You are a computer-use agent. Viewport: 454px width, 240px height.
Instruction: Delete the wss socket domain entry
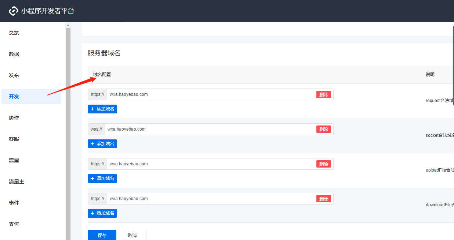pos(323,129)
